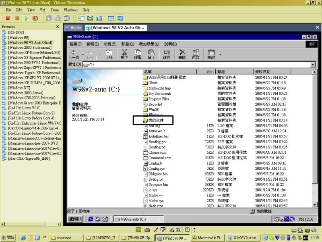The height and width of the screenshot is (242, 322).
Task: Open the dropdown arrow beside 上一頁 button
Action: click(x=83, y=54)
